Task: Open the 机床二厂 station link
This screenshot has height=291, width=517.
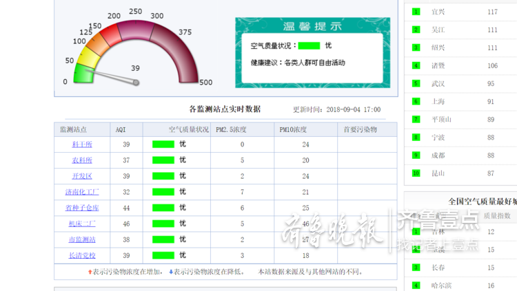Action: click(82, 224)
